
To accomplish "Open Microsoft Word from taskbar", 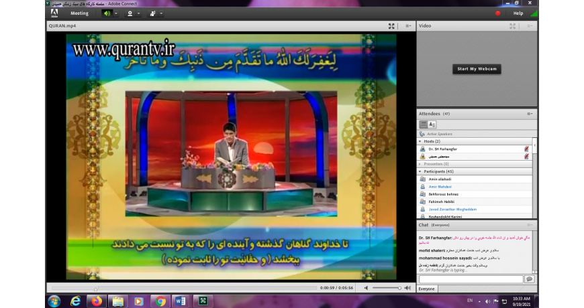I will (181, 301).
